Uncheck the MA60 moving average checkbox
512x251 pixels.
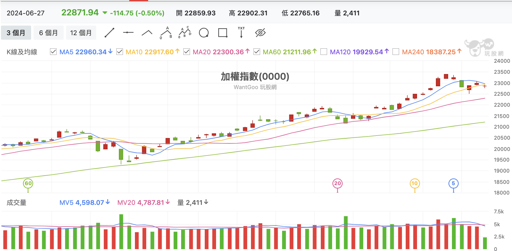(257, 52)
